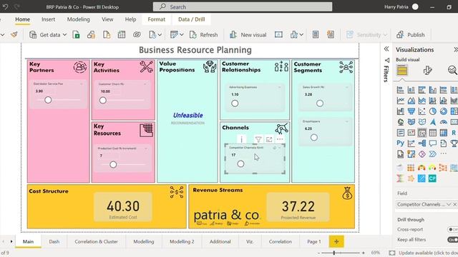Open Excel workbook data source icon
The height and width of the screenshot is (257, 458).
tap(76, 35)
